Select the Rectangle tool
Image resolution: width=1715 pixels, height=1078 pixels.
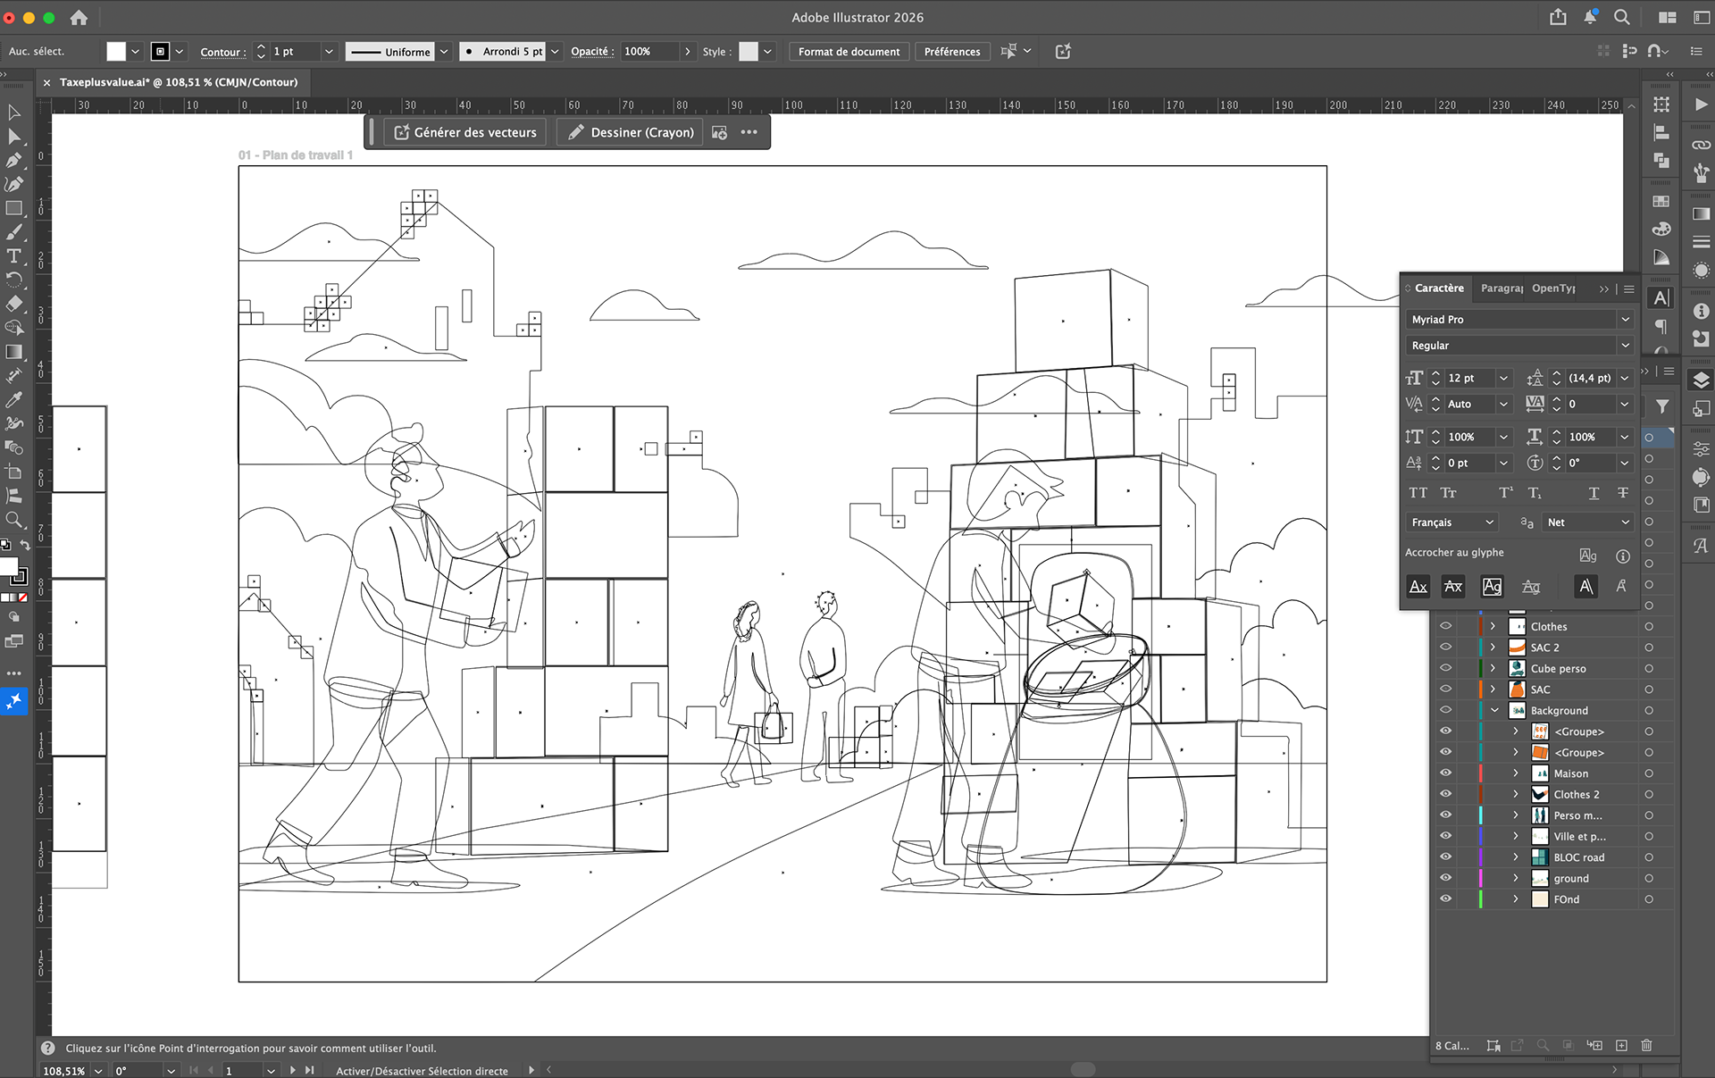tap(13, 208)
